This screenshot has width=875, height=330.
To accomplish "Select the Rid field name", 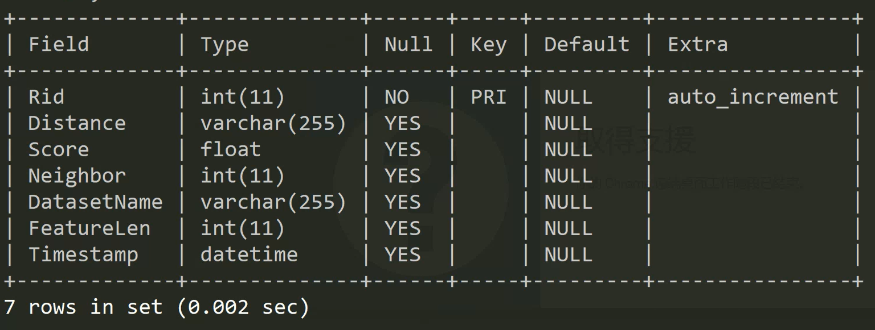I will click(46, 97).
